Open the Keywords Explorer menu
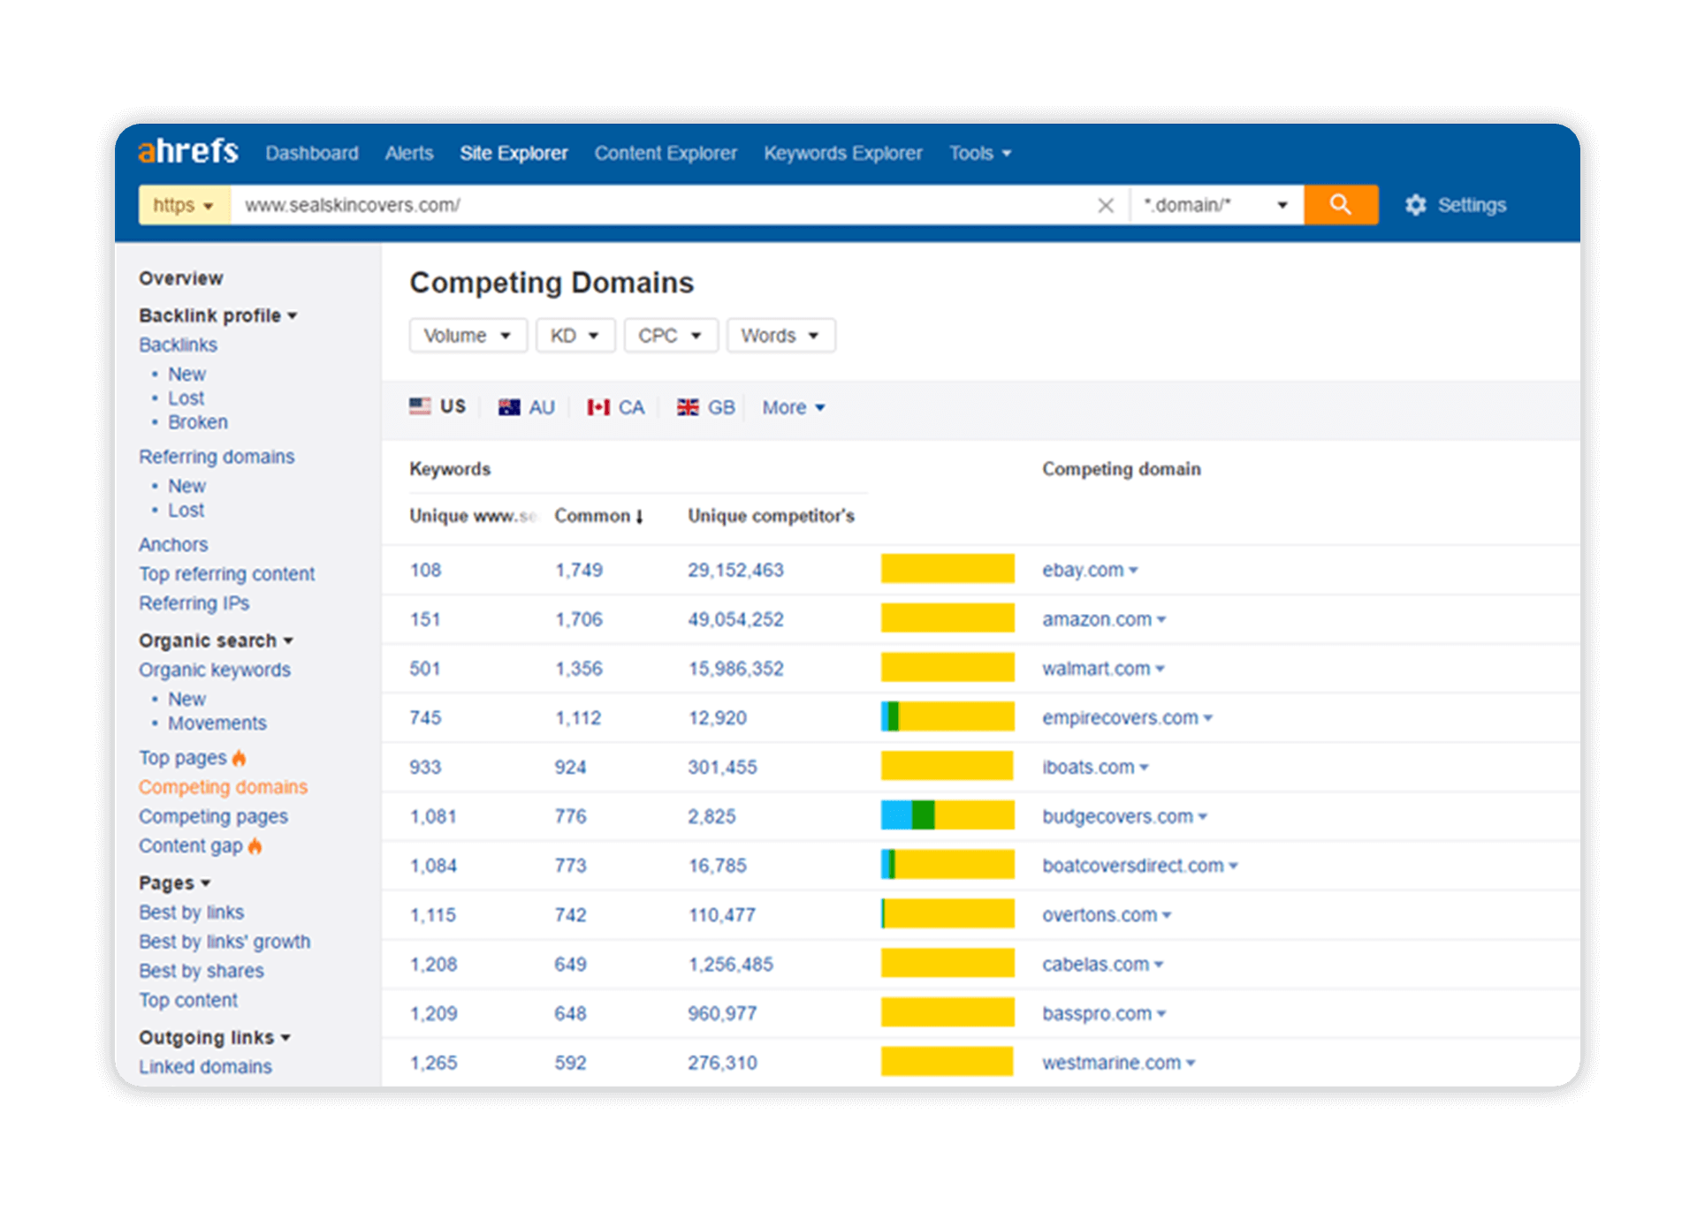The width and height of the screenshot is (1697, 1212). pyautogui.click(x=842, y=152)
